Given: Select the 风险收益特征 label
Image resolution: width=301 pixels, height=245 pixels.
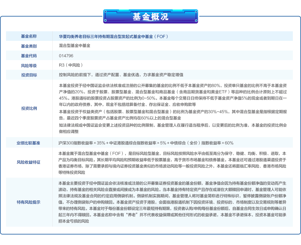Looking at the screenshot, I should pyautogui.click(x=28, y=162).
